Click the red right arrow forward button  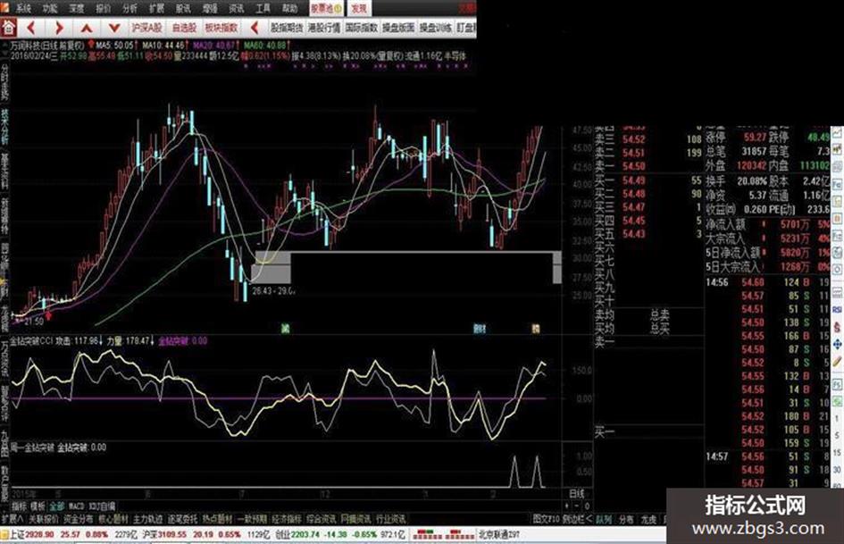59,27
